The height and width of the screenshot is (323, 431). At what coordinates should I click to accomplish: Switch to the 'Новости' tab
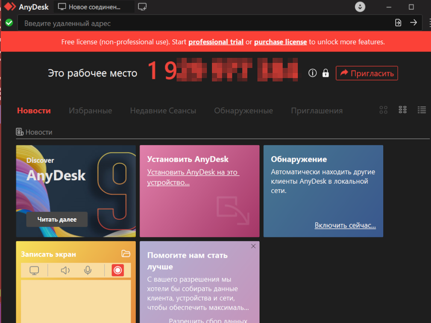(34, 111)
